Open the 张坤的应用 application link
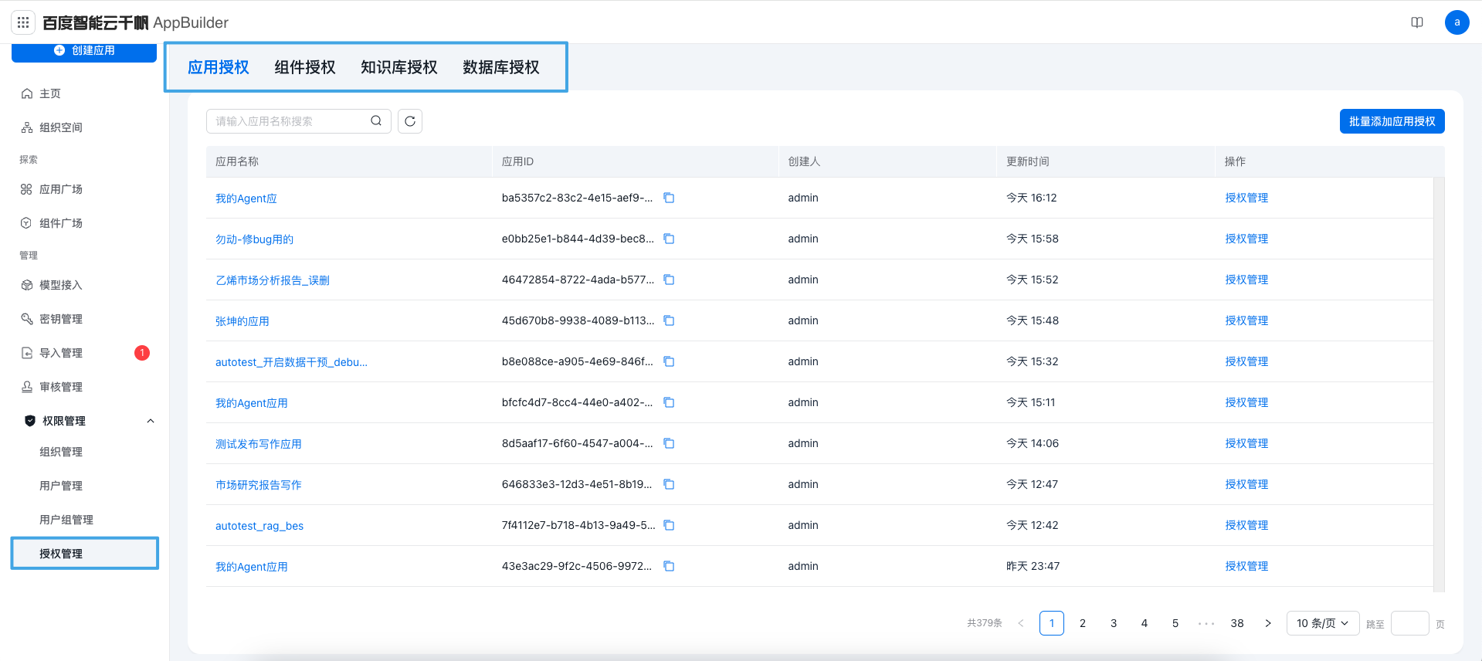The image size is (1482, 661). (242, 321)
